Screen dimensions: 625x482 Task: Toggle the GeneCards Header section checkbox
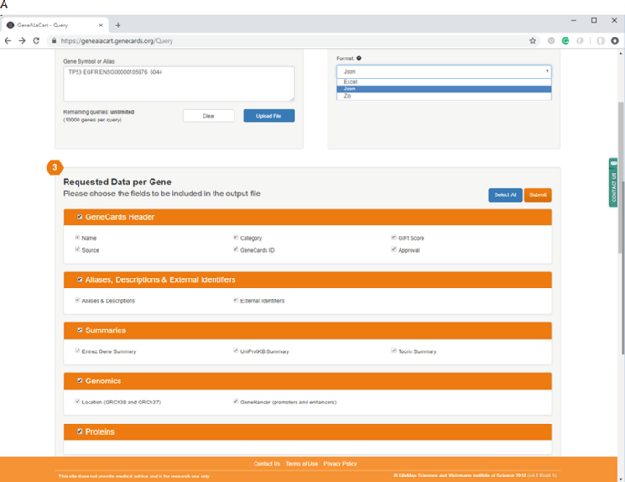(x=79, y=217)
